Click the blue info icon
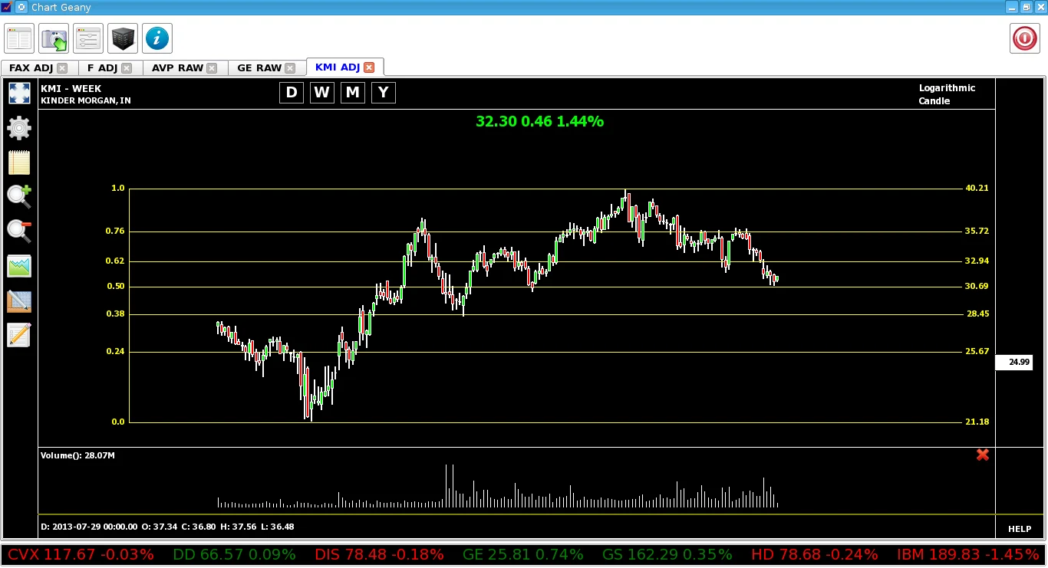The height and width of the screenshot is (568, 1048). click(x=157, y=38)
